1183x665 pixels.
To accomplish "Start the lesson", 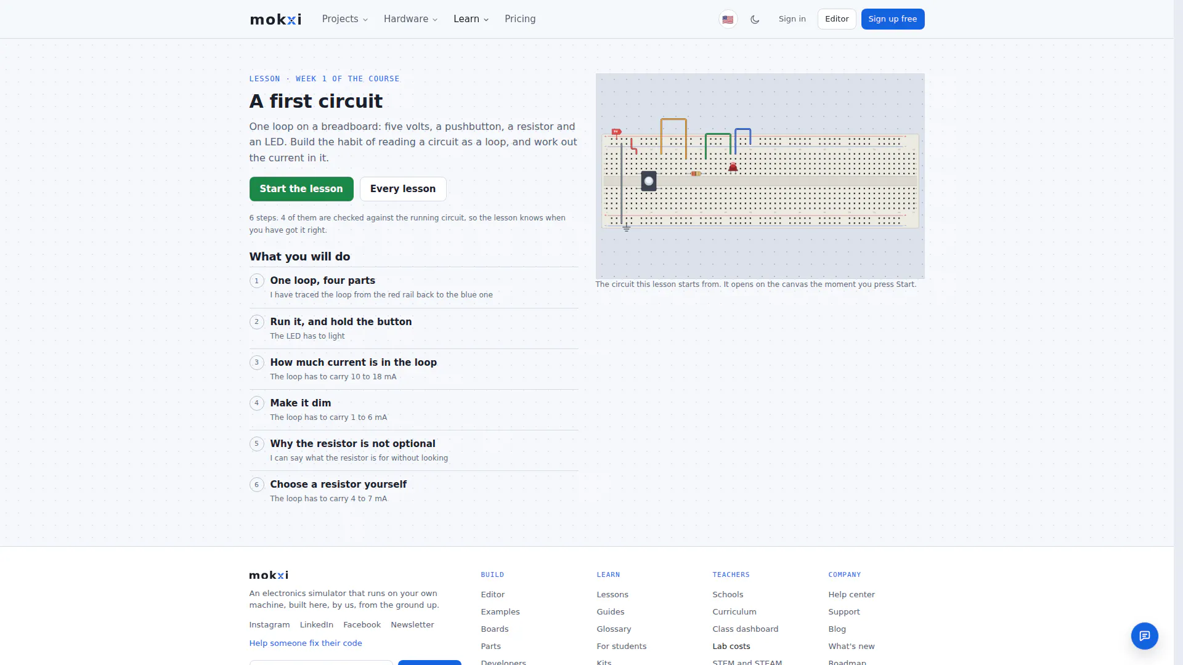I will pos(301,189).
